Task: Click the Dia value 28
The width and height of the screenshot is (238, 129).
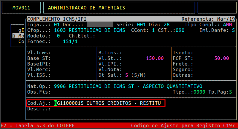Action: (x=167, y=25)
